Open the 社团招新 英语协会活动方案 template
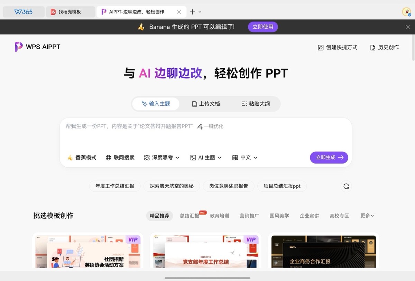Viewport: 415px width, 281px height. tap(88, 251)
